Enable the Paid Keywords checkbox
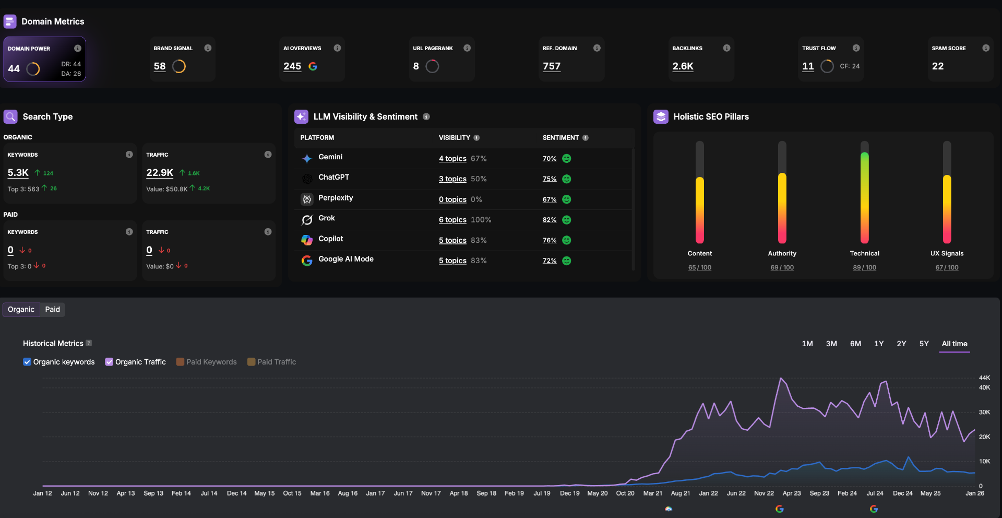Screen dimensions: 1002x518 point(181,361)
